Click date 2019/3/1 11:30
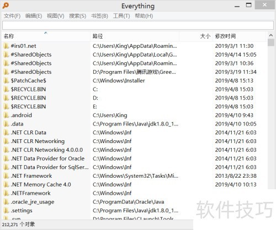Image resolution: width=276 pixels, height=230 pixels. click(x=234, y=46)
